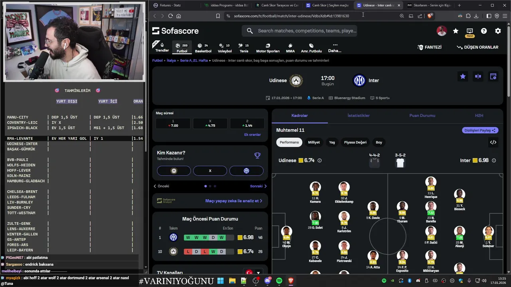Select Tenis sport category
Viewport: 511px width, 287px height.
pyautogui.click(x=244, y=48)
